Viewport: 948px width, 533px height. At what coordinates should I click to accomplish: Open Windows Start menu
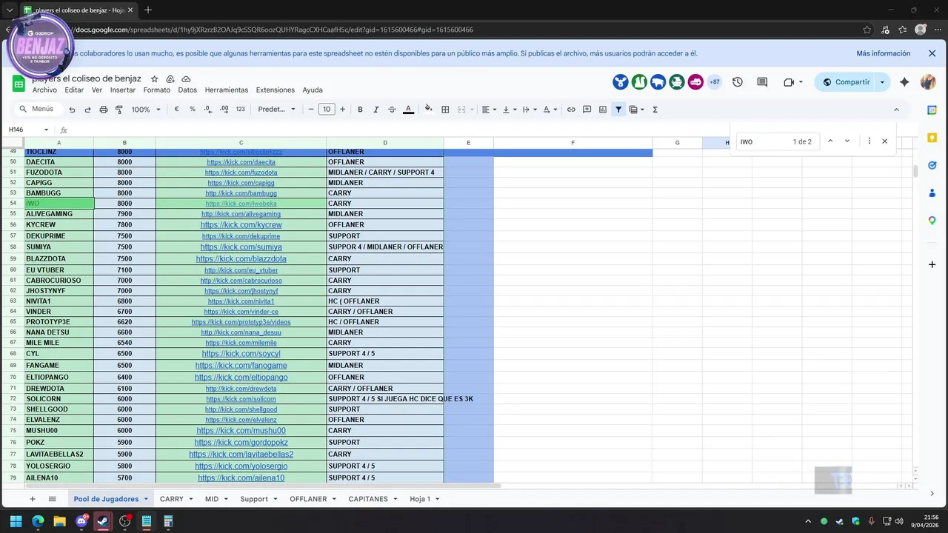(x=16, y=521)
